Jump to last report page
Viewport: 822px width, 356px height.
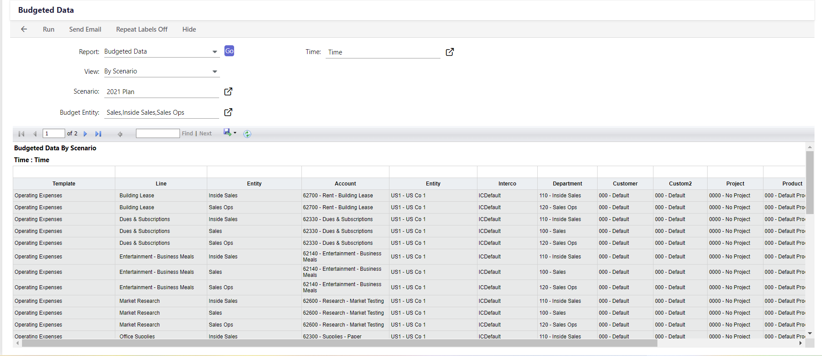99,134
